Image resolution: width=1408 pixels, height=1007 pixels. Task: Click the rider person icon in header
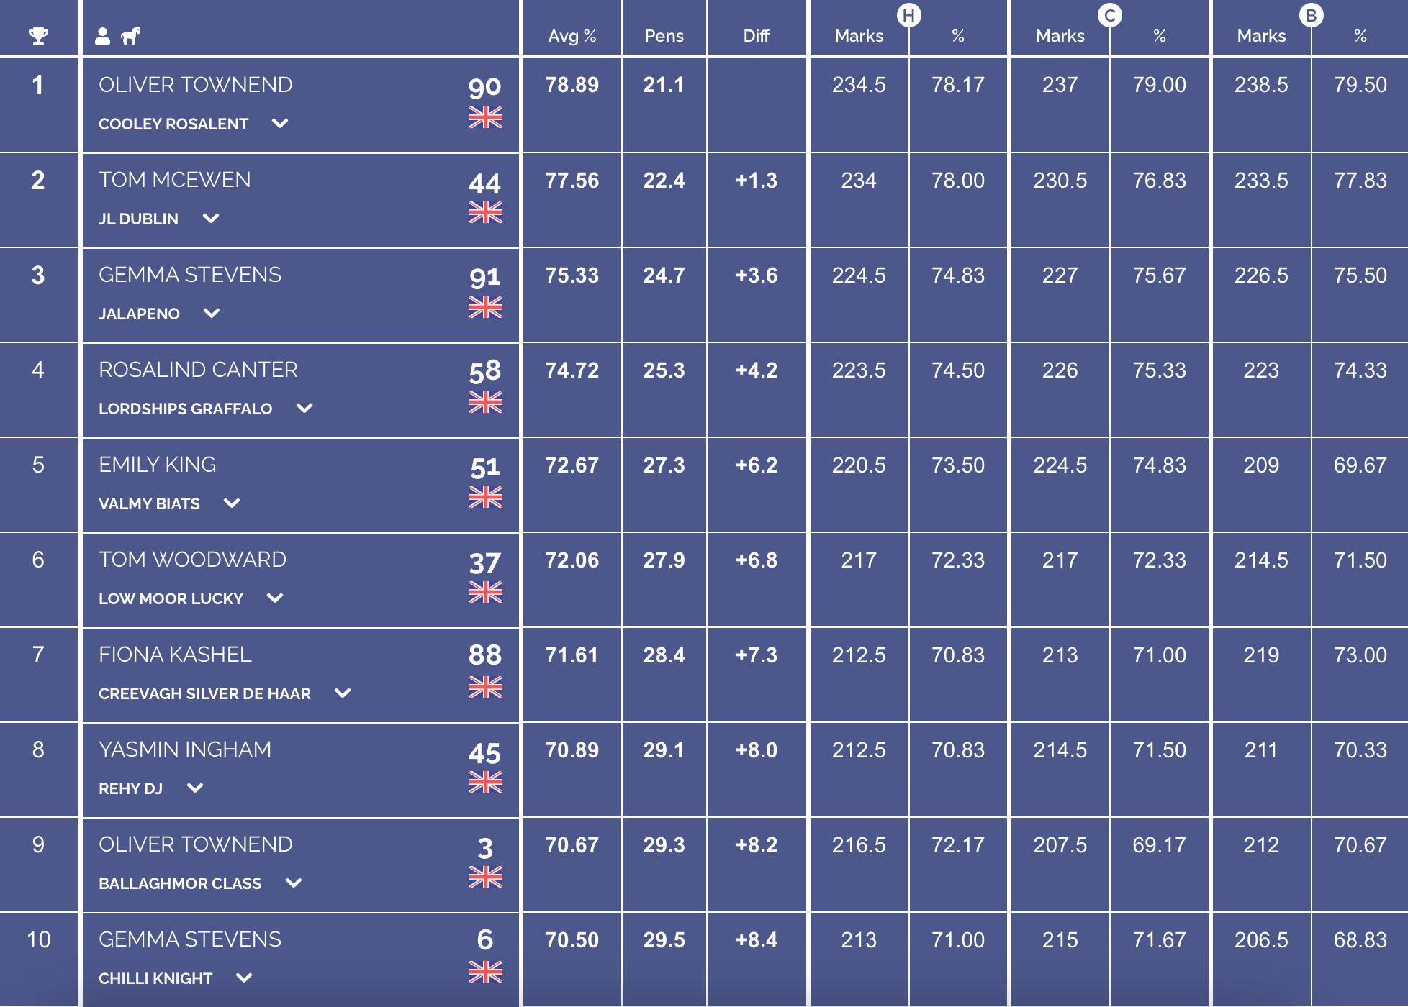click(x=103, y=35)
